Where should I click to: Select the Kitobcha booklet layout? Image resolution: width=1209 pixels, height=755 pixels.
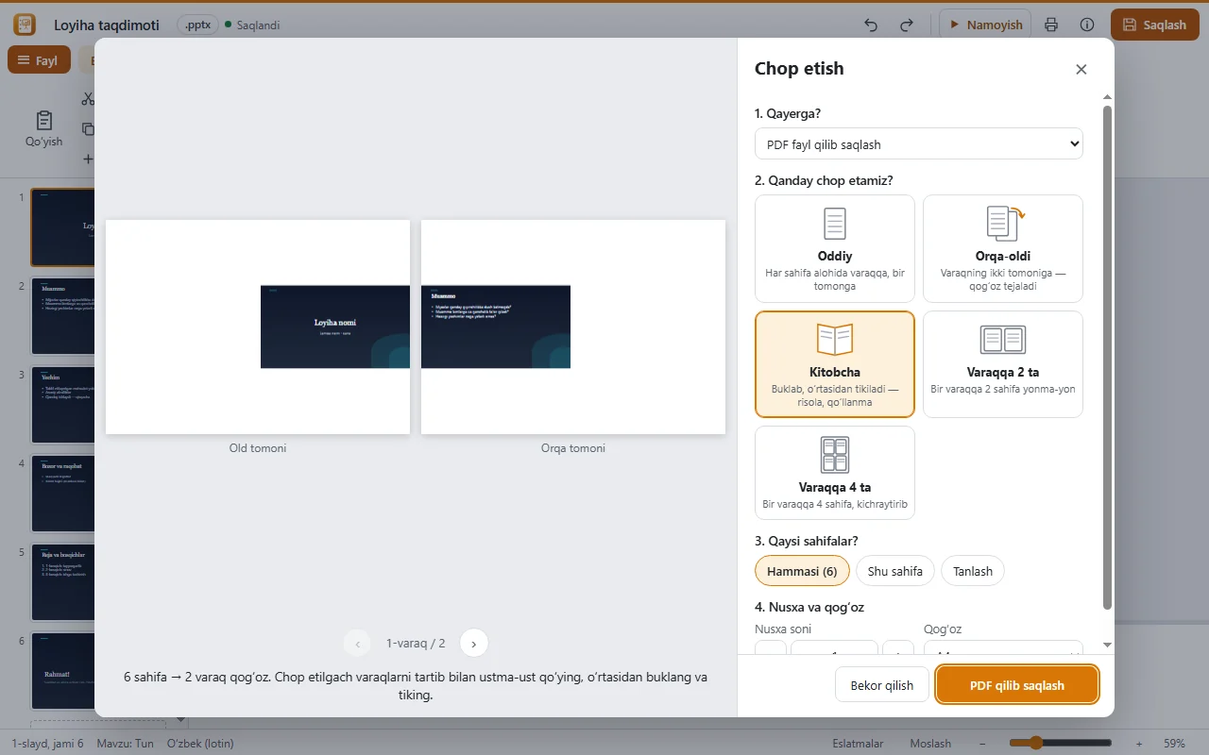(x=835, y=363)
